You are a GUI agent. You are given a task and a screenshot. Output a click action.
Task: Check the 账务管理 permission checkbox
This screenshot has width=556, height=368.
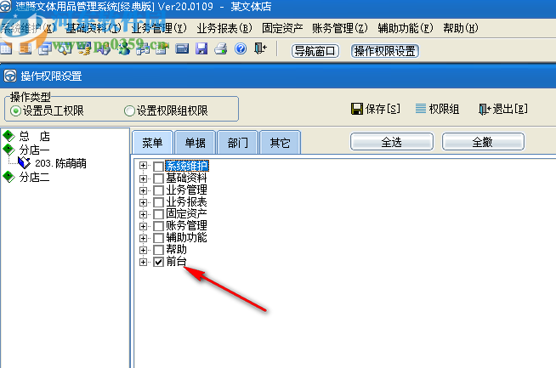[x=158, y=226]
